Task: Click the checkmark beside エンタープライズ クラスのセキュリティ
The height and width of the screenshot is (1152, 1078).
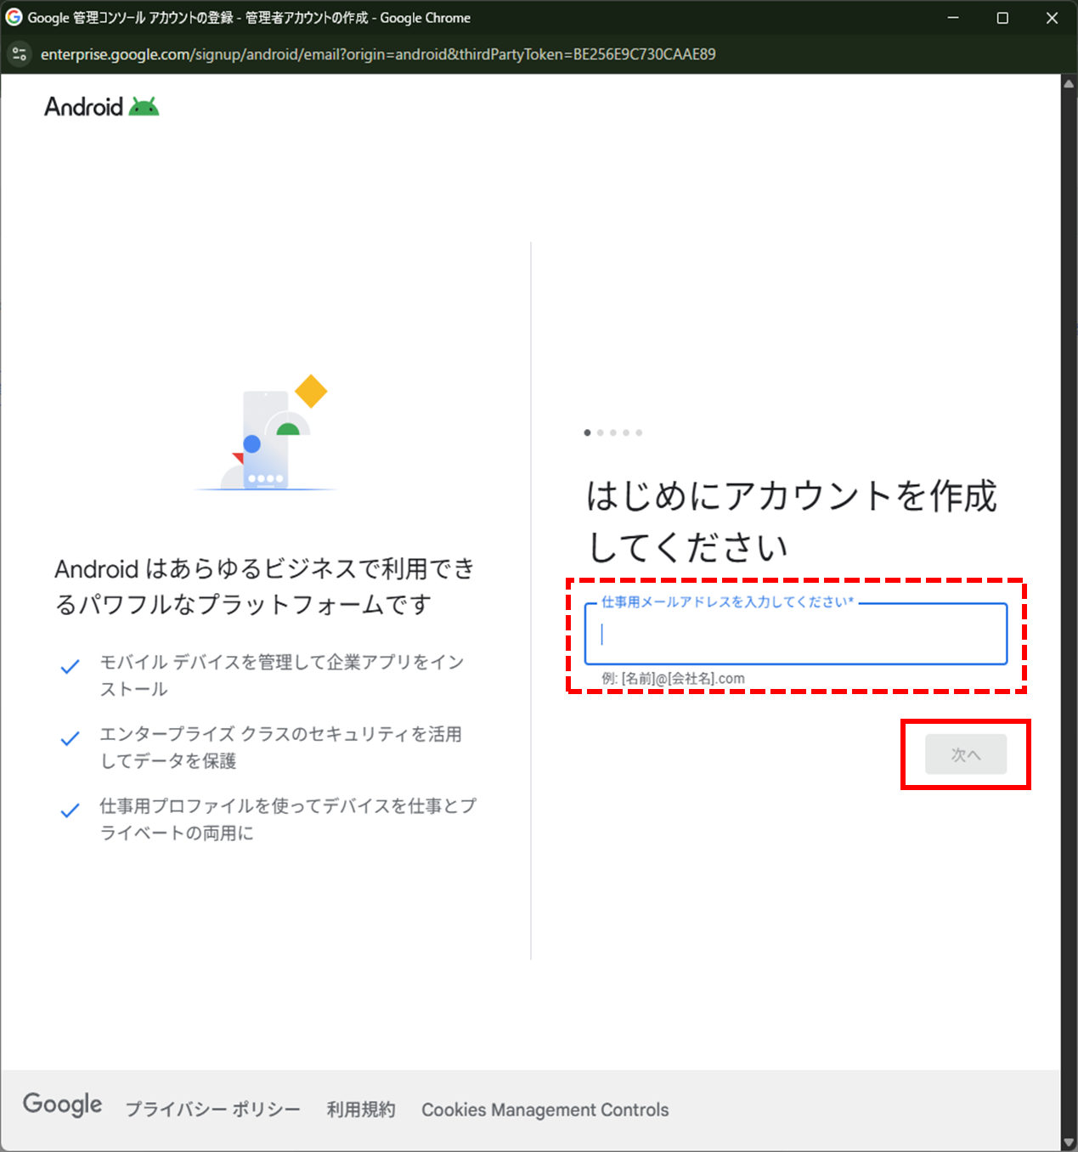Action: [x=71, y=738]
